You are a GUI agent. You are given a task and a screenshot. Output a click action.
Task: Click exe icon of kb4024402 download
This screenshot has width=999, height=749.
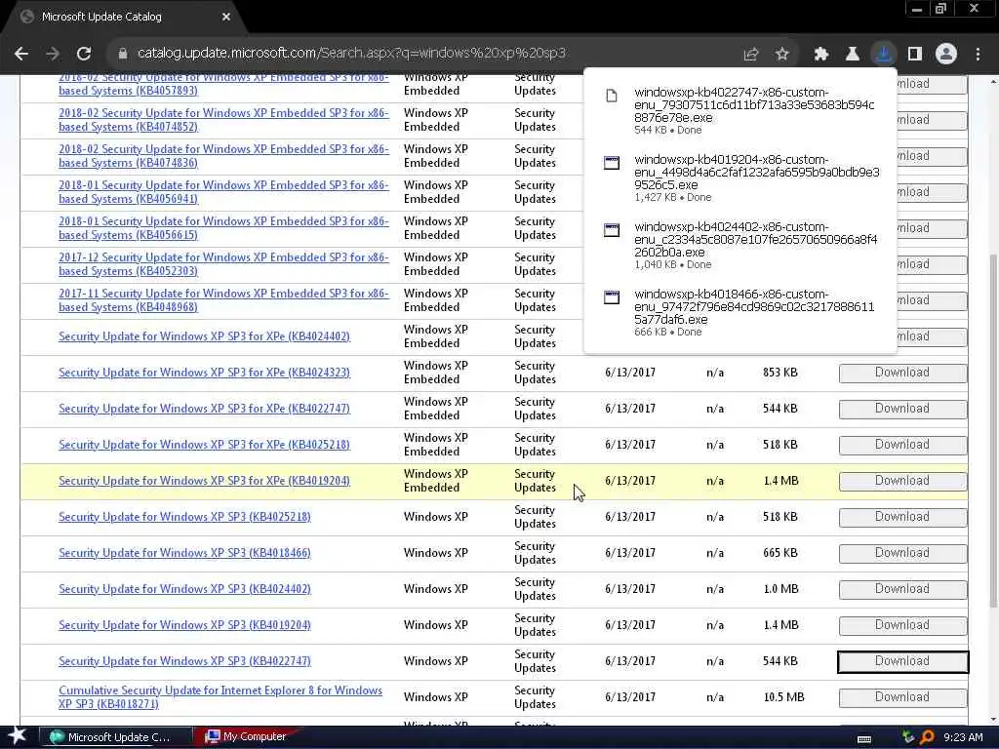coord(612,230)
